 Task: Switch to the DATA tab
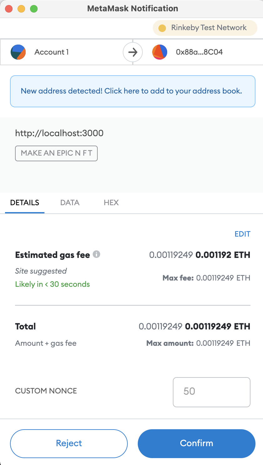(x=70, y=203)
